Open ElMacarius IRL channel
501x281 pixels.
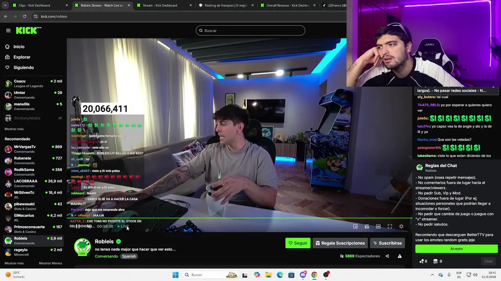(33, 217)
